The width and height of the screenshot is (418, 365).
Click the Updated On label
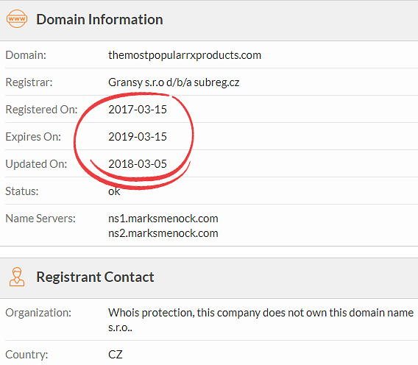36,164
